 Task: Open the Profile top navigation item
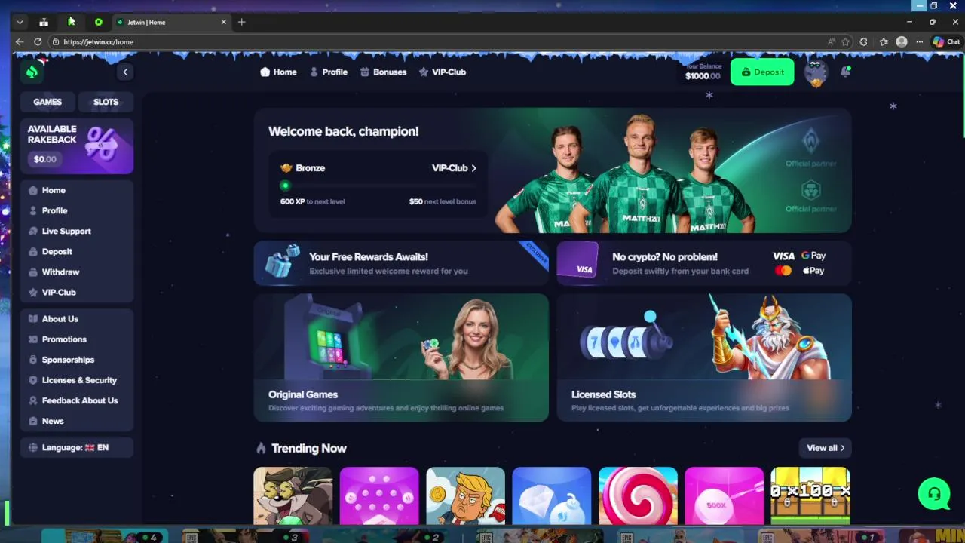coord(329,72)
